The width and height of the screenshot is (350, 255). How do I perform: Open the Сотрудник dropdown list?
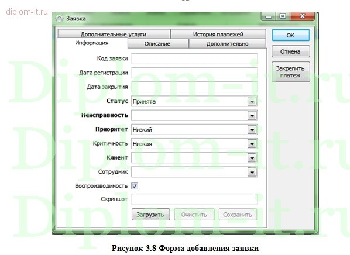(x=252, y=172)
